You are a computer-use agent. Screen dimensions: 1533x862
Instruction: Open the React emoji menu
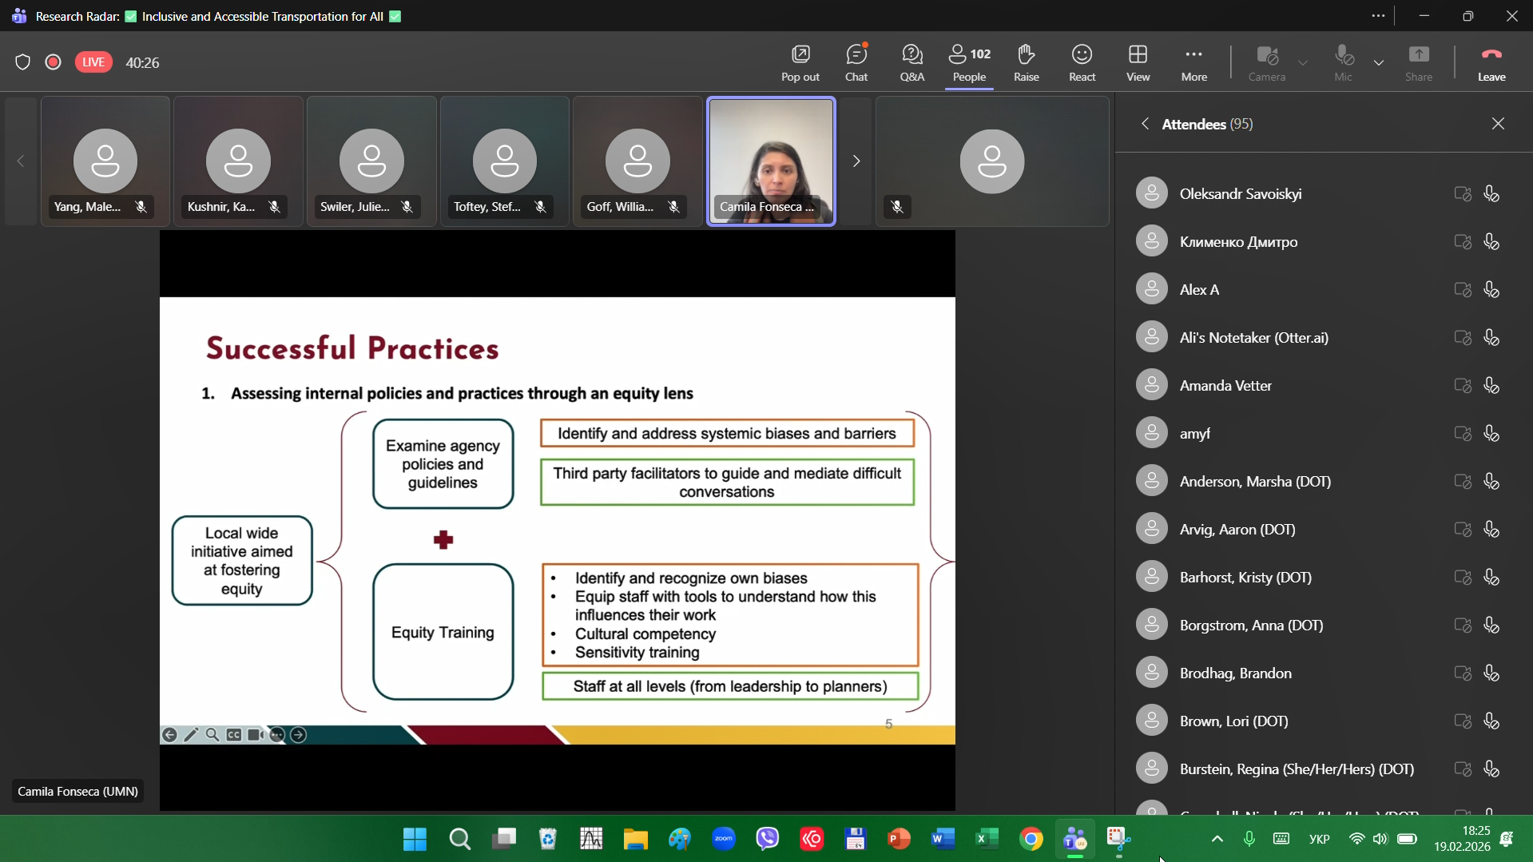1082,62
